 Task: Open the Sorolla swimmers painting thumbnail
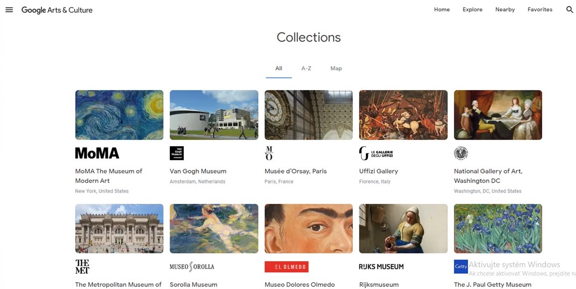coord(214,228)
